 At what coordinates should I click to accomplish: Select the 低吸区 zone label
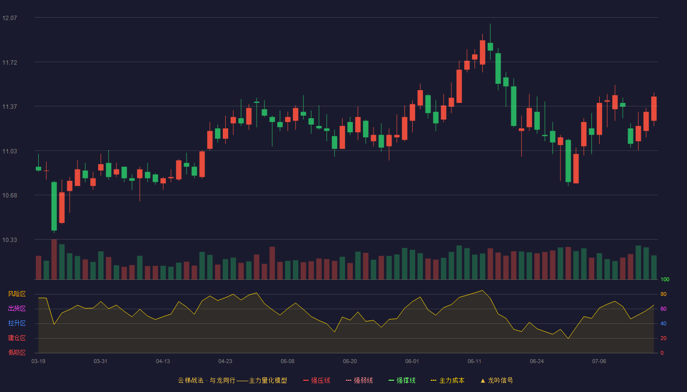point(17,352)
